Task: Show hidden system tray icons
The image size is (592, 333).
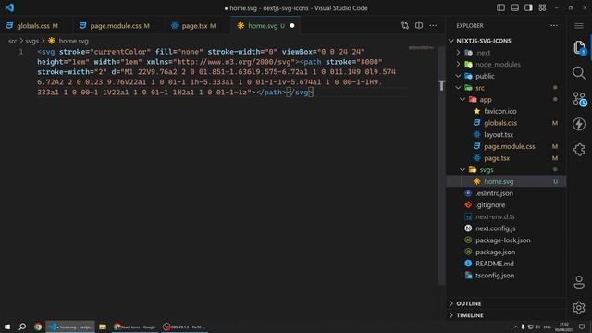Action: click(x=515, y=327)
